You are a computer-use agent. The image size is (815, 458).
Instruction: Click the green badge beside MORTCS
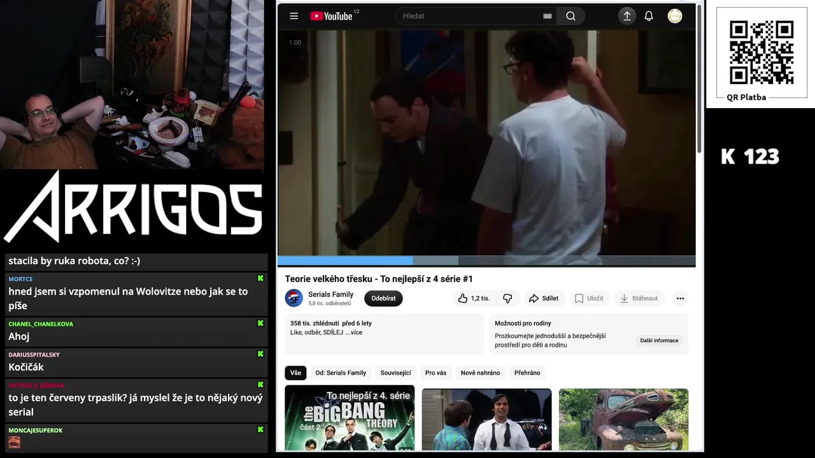[260, 279]
